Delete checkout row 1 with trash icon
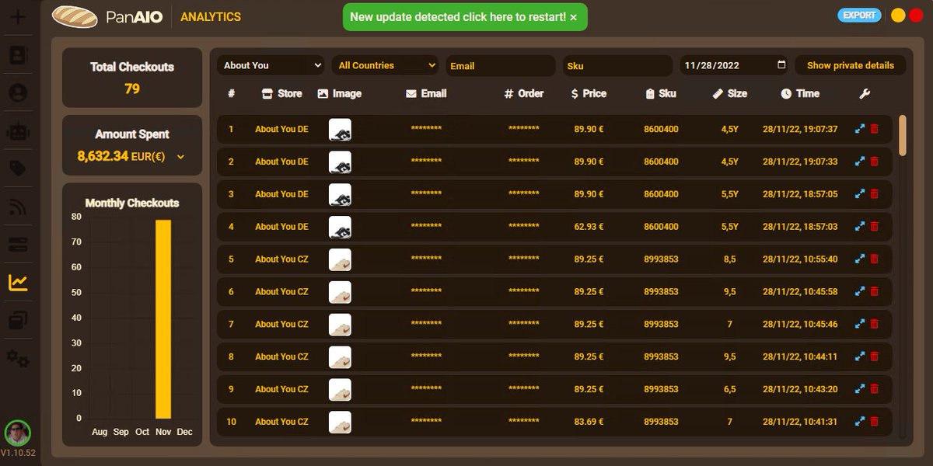The height and width of the screenshot is (466, 933). click(874, 129)
